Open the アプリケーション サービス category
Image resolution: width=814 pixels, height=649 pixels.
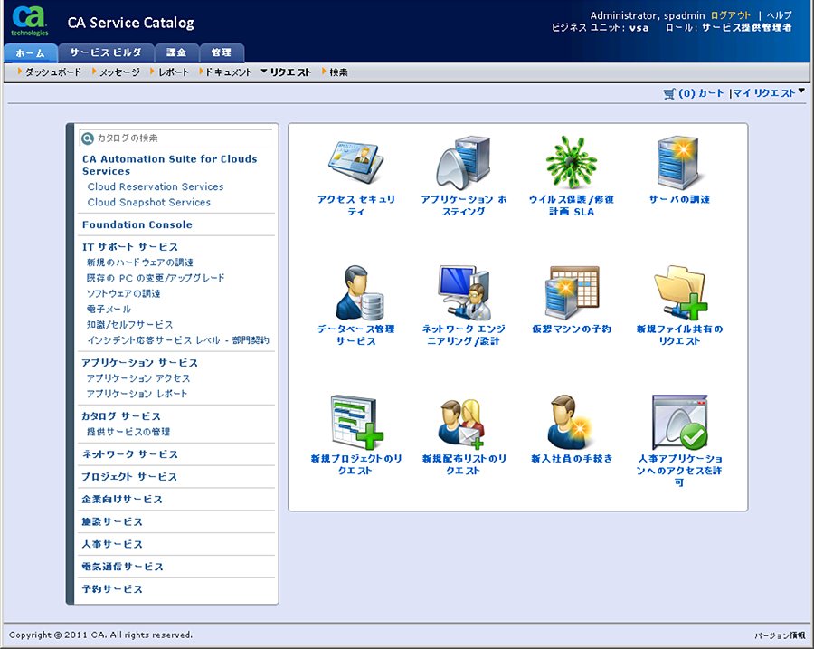pyautogui.click(x=139, y=363)
